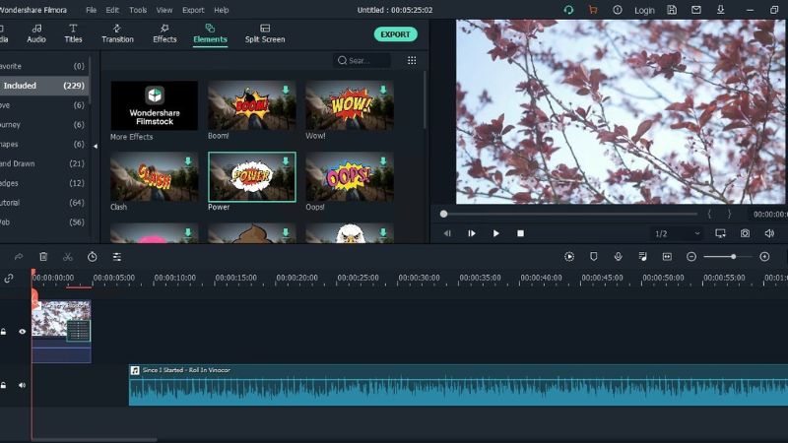Switch to the Effects tab

tap(164, 33)
